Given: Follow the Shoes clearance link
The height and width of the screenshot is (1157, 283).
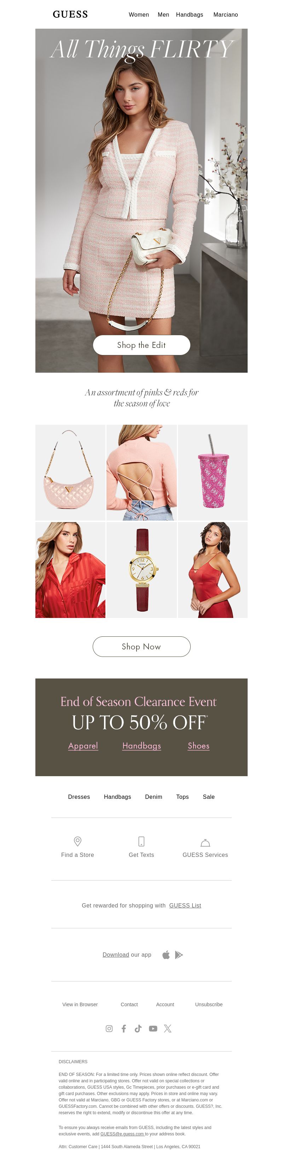Looking at the screenshot, I should (198, 746).
